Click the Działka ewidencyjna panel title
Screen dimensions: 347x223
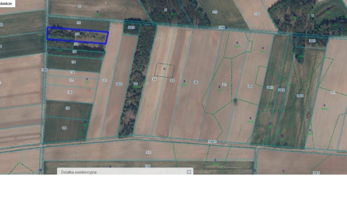(x=79, y=172)
